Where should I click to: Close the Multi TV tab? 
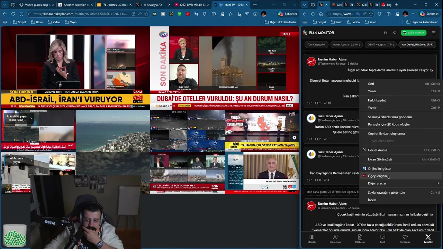tap(247, 5)
